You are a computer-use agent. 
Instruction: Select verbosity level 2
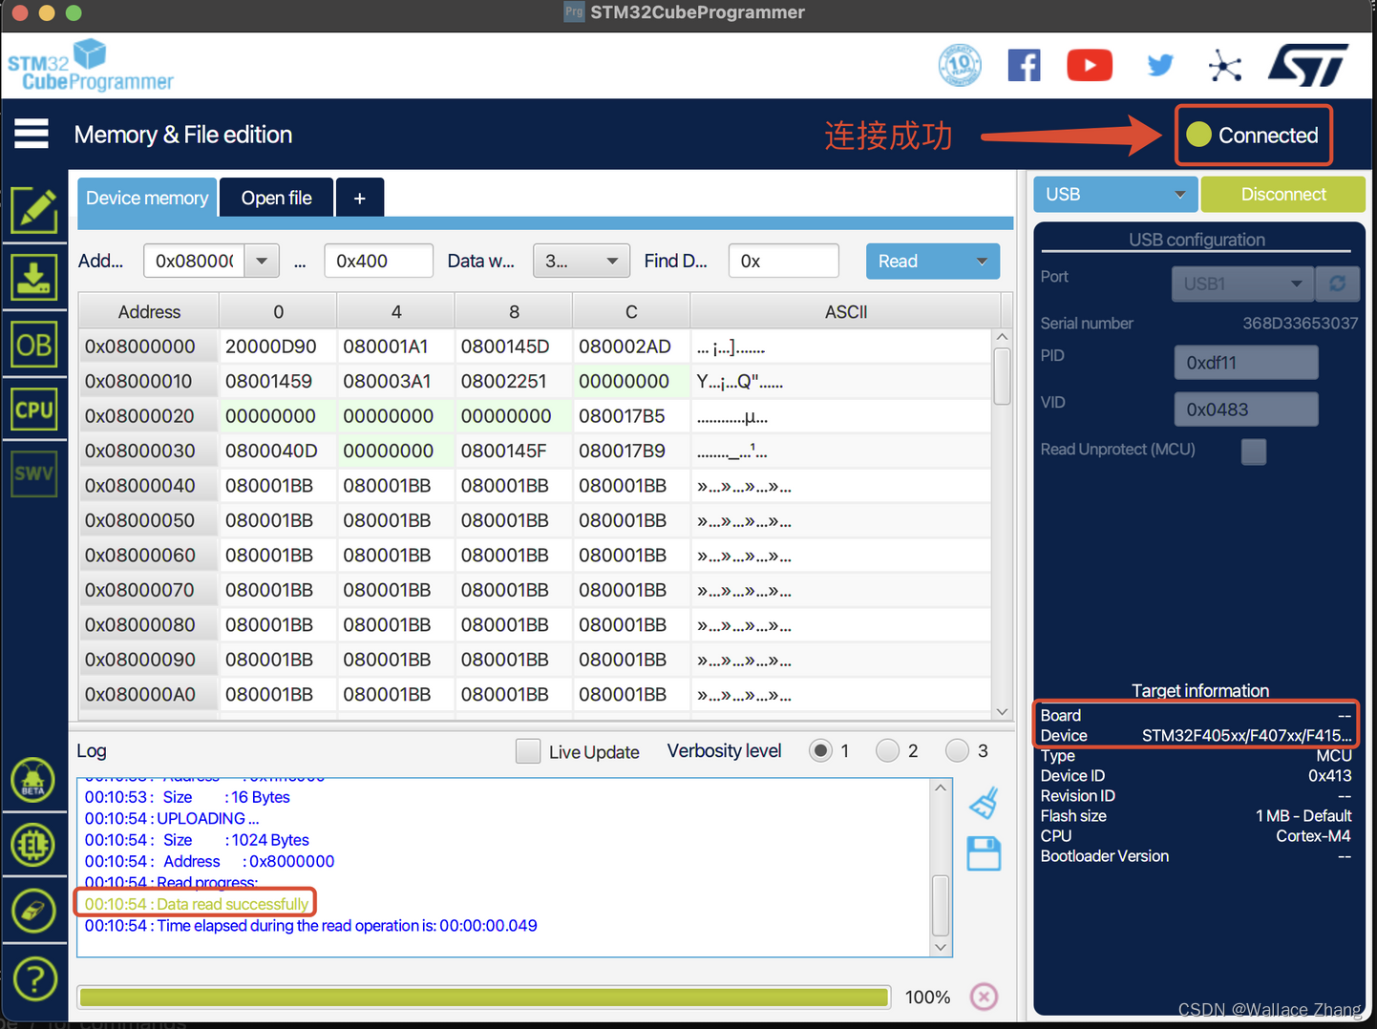tap(887, 751)
